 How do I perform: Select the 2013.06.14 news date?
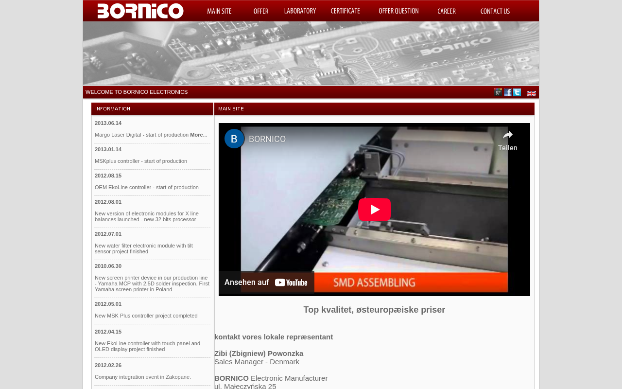pos(108,123)
